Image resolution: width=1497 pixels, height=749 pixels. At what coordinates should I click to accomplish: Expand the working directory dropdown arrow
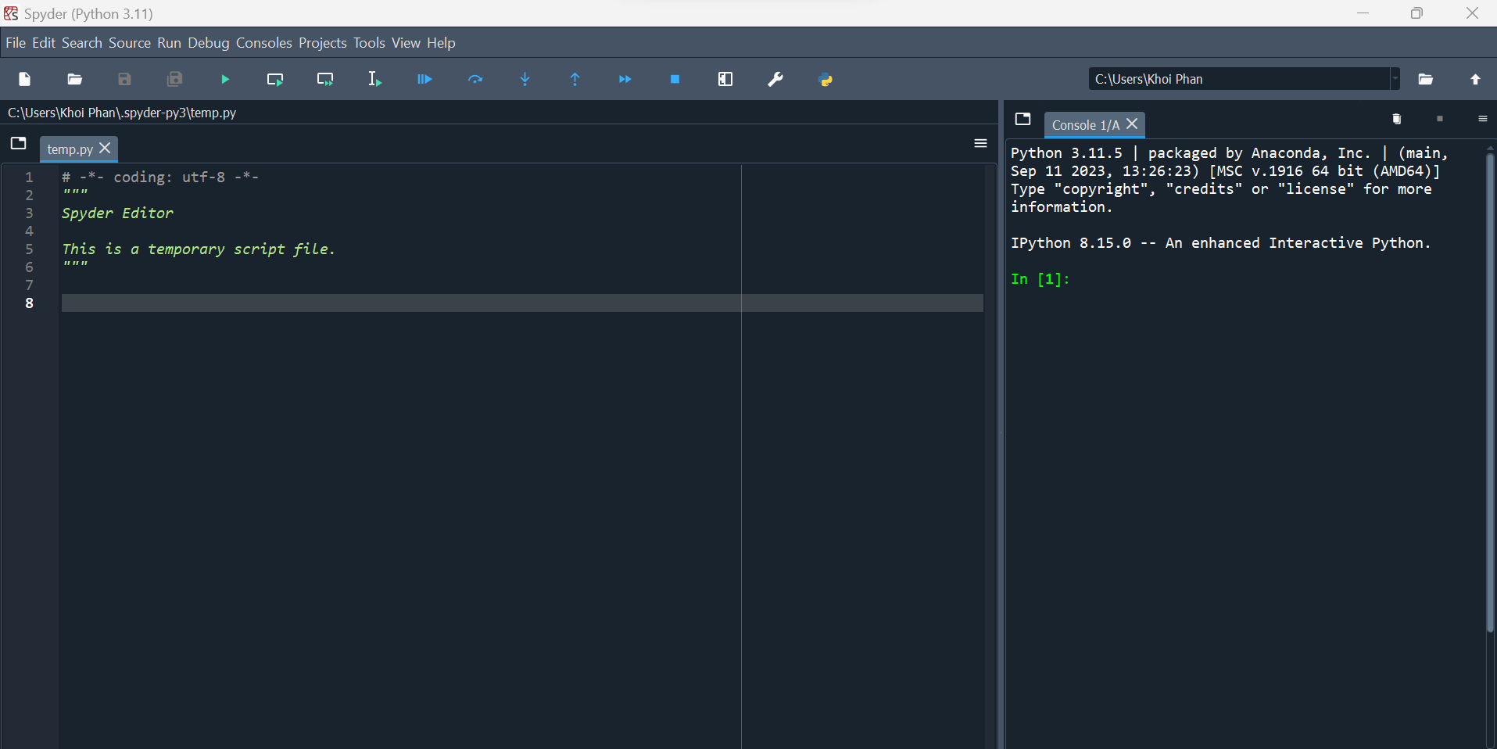1395,79
